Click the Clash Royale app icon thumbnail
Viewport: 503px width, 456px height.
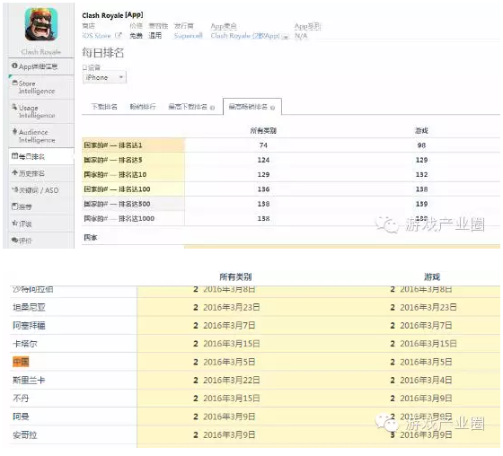click(41, 25)
